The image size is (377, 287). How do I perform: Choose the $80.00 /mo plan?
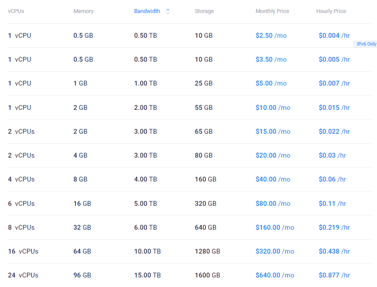273,204
